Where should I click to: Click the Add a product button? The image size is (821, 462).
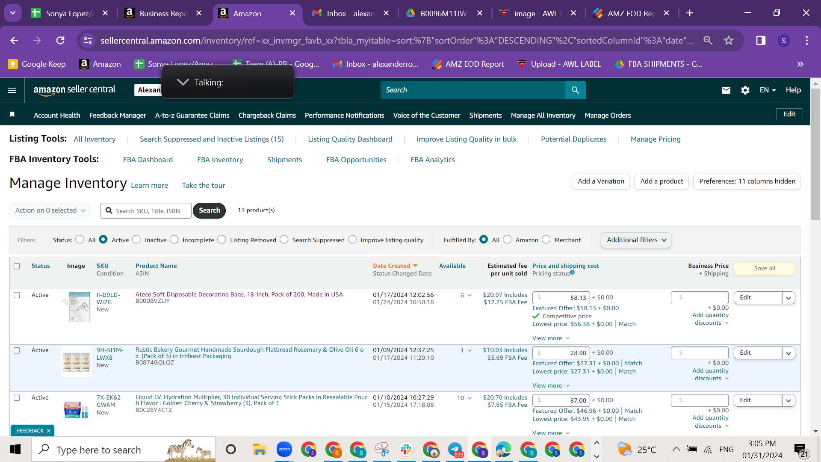(x=662, y=181)
